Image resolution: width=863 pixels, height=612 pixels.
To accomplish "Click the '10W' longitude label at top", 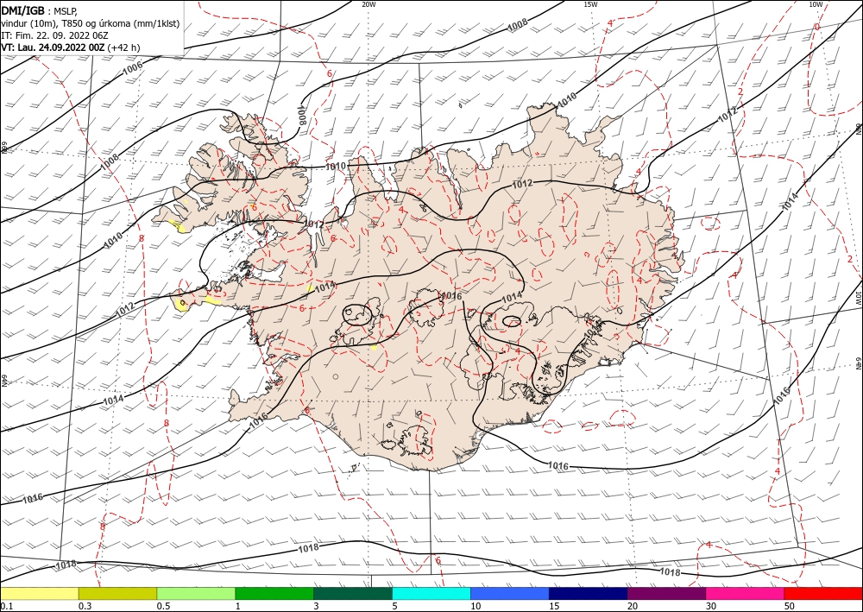I will click(816, 4).
